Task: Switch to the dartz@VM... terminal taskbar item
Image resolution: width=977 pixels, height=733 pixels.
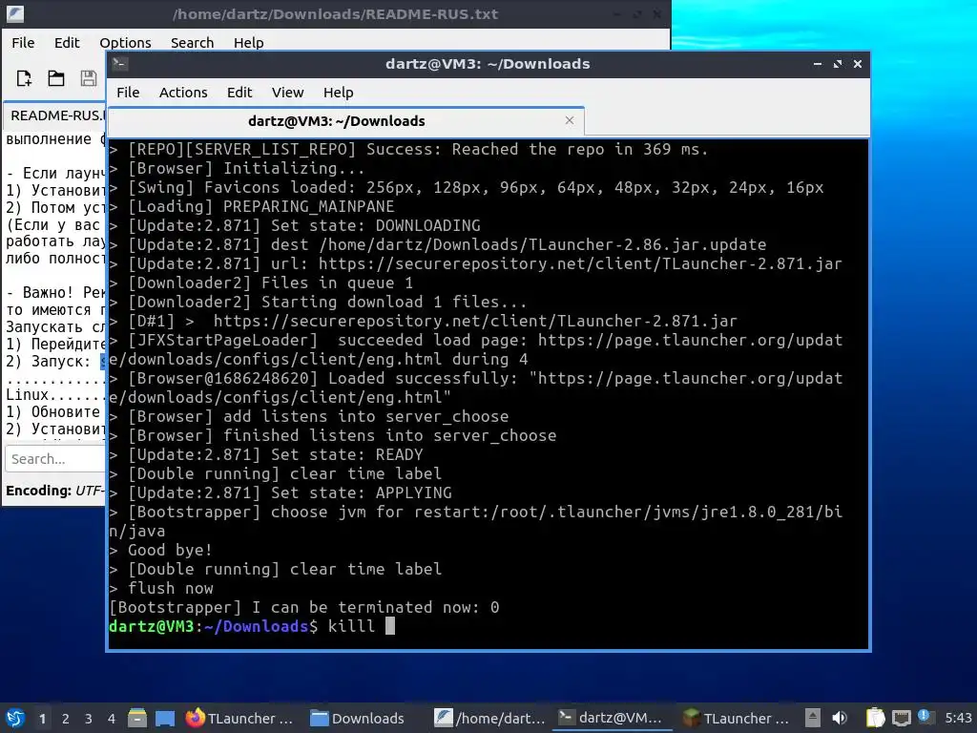Action: (611, 718)
